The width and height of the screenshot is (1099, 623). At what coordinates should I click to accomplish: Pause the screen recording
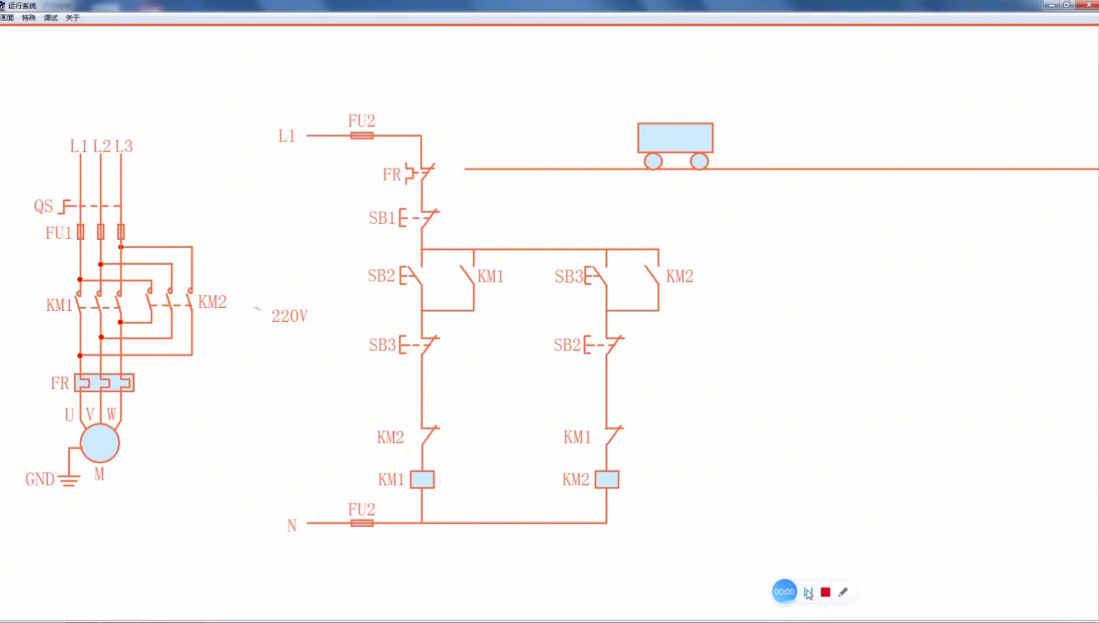[x=808, y=592]
